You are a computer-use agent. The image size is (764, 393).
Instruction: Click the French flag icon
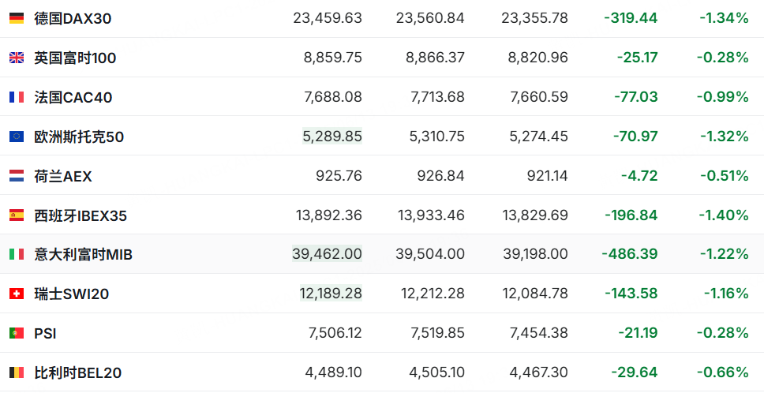click(x=17, y=97)
